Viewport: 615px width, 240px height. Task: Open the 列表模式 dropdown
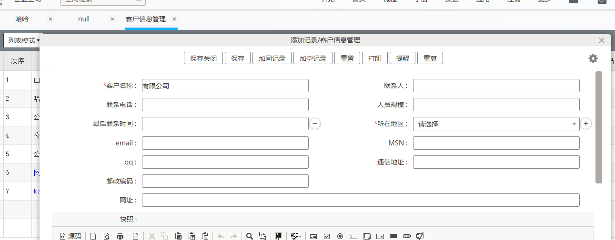click(24, 40)
